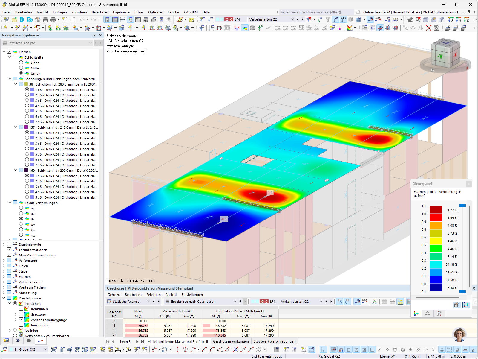The width and height of the screenshot is (478, 359).
Task: Select the ux local deformation radio
Action: [21, 208]
